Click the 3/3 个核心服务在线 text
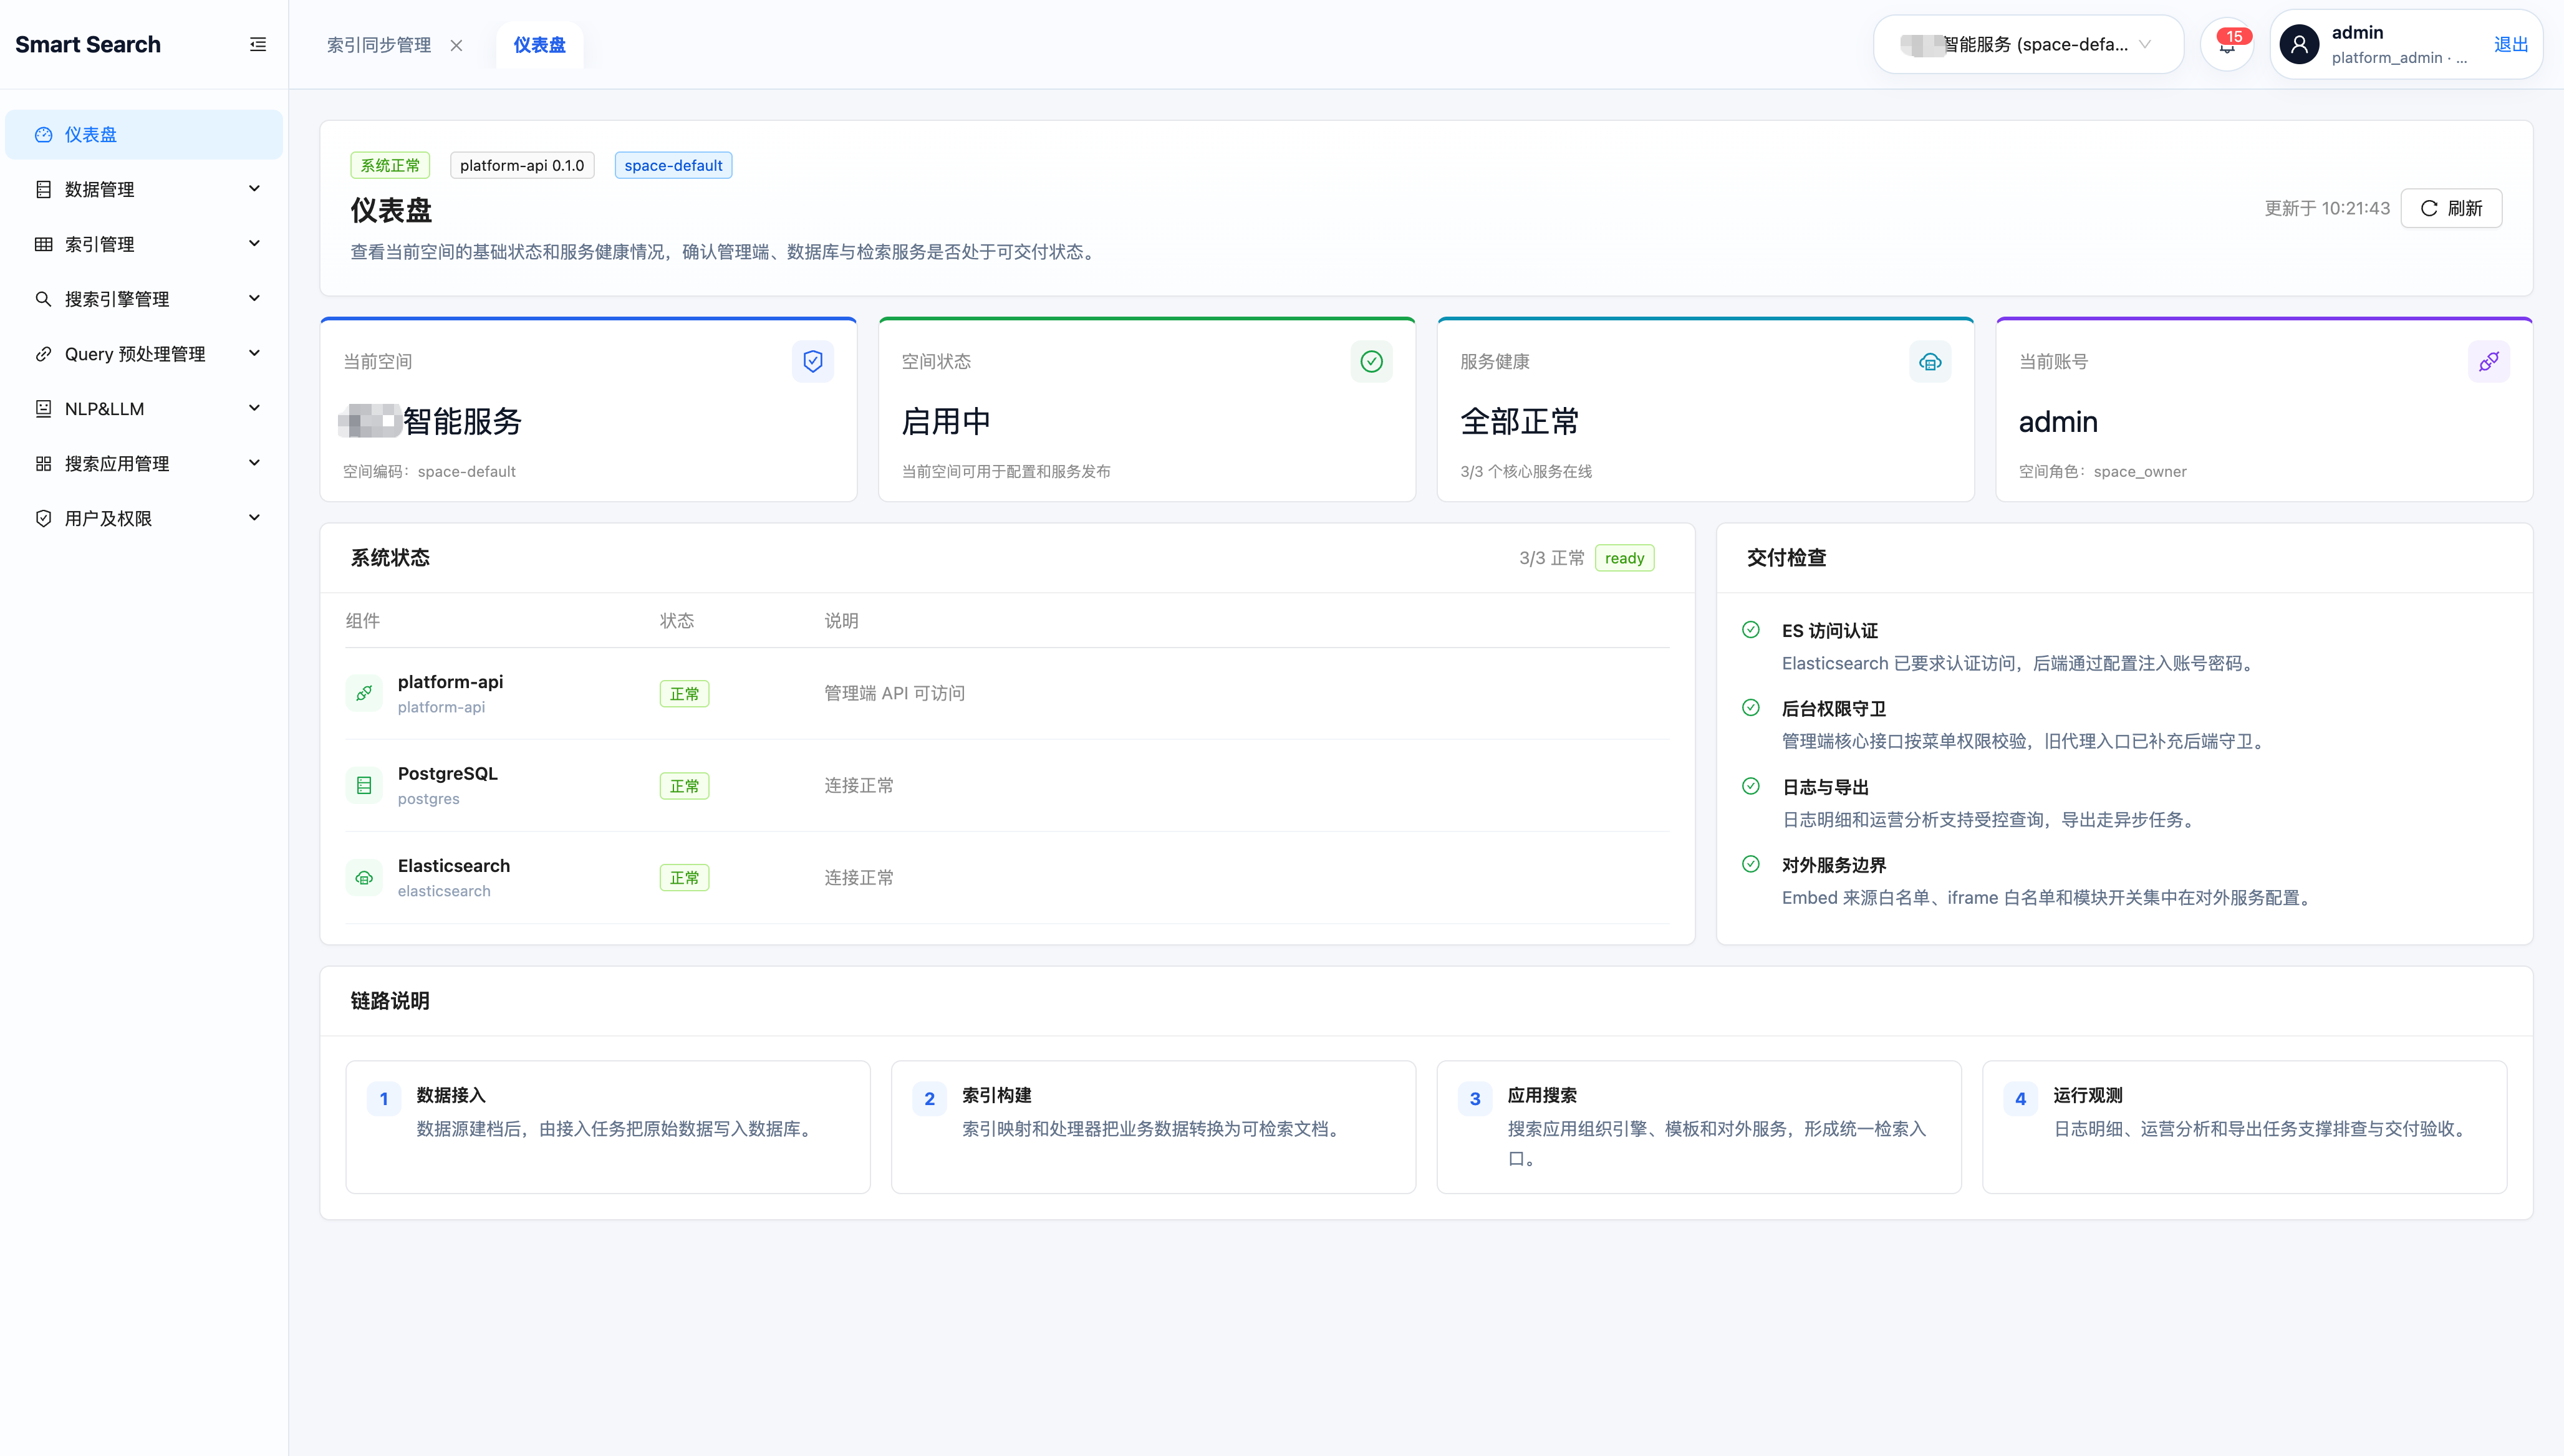 coord(1526,471)
